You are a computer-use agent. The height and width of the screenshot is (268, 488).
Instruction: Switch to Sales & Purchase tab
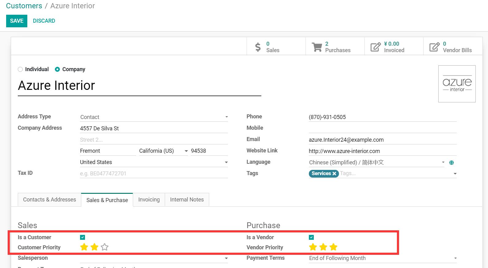pyautogui.click(x=107, y=200)
